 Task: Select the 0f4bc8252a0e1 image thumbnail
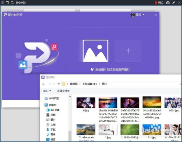pyautogui.click(x=152, y=102)
